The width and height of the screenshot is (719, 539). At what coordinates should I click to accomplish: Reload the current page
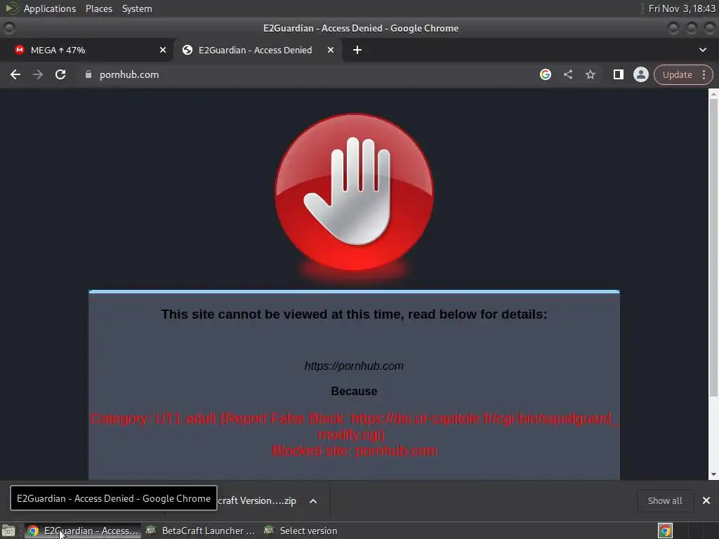click(60, 74)
